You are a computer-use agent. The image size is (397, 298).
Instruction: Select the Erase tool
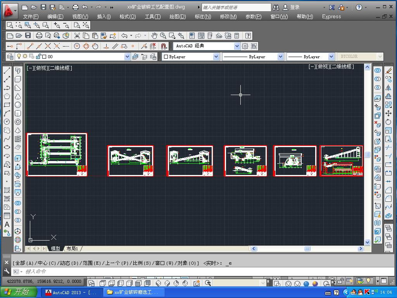pos(388,71)
